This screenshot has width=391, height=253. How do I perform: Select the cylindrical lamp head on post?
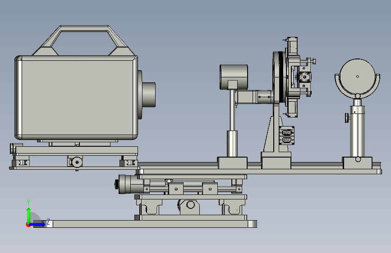[x=234, y=77]
